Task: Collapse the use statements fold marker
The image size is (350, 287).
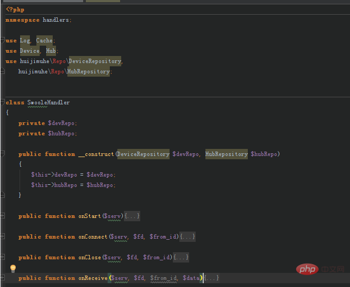Action: tap(3, 40)
